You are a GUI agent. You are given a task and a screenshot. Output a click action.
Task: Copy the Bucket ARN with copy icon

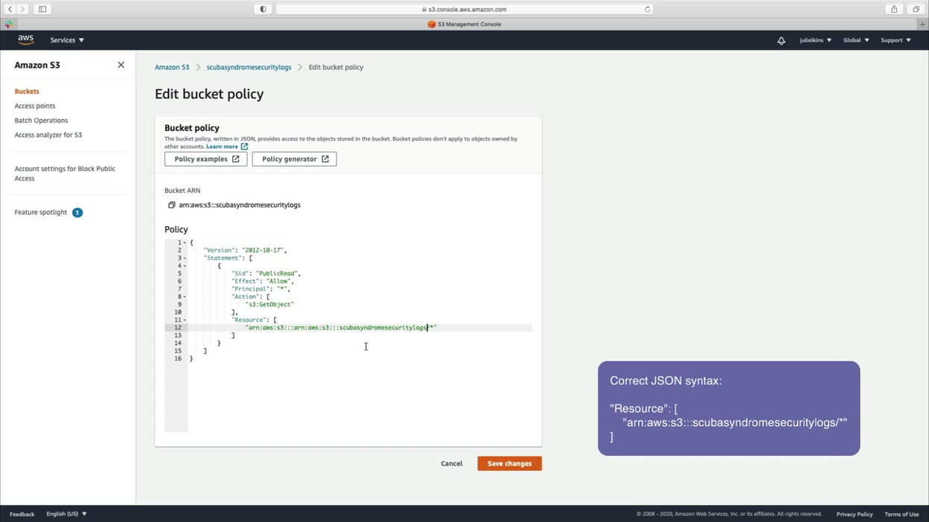tap(171, 205)
